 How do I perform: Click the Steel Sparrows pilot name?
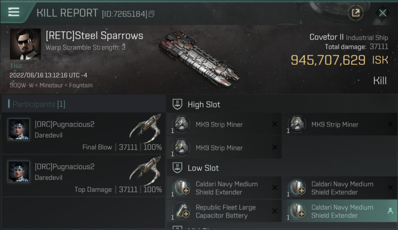94,36
